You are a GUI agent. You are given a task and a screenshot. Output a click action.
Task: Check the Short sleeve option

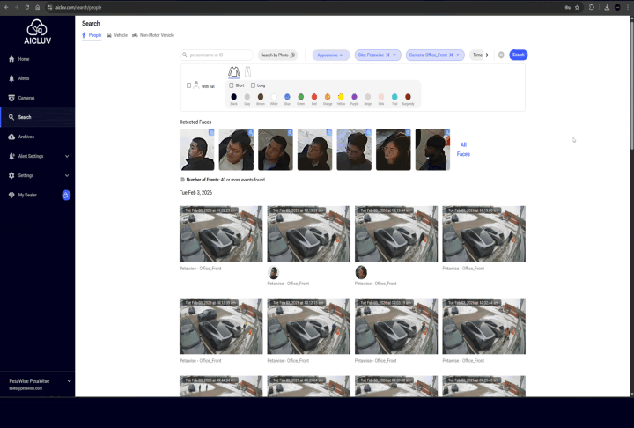click(x=231, y=85)
